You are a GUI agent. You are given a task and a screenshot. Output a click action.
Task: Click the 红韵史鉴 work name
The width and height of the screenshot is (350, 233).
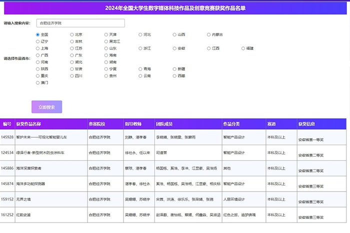pos(23,215)
